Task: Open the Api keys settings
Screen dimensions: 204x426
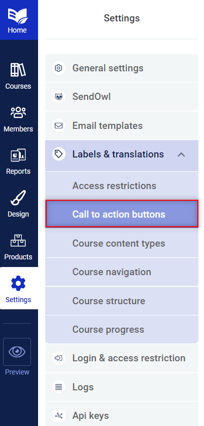Action: pos(122,415)
